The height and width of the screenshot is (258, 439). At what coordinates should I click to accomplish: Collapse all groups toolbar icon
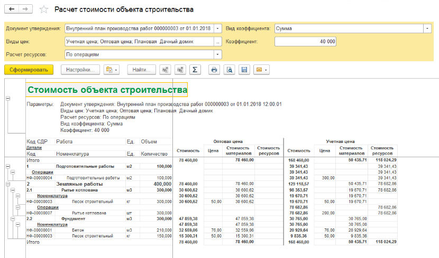click(x=165, y=70)
